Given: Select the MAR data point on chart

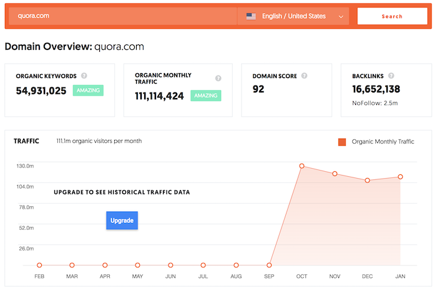Looking at the screenshot, I should (72, 265).
